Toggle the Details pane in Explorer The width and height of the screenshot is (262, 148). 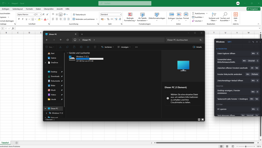[x=197, y=47]
